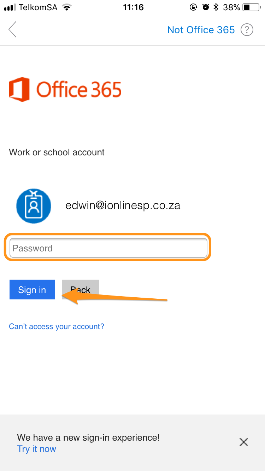Open the help question mark icon
Image resolution: width=265 pixels, height=471 pixels.
[x=247, y=30]
